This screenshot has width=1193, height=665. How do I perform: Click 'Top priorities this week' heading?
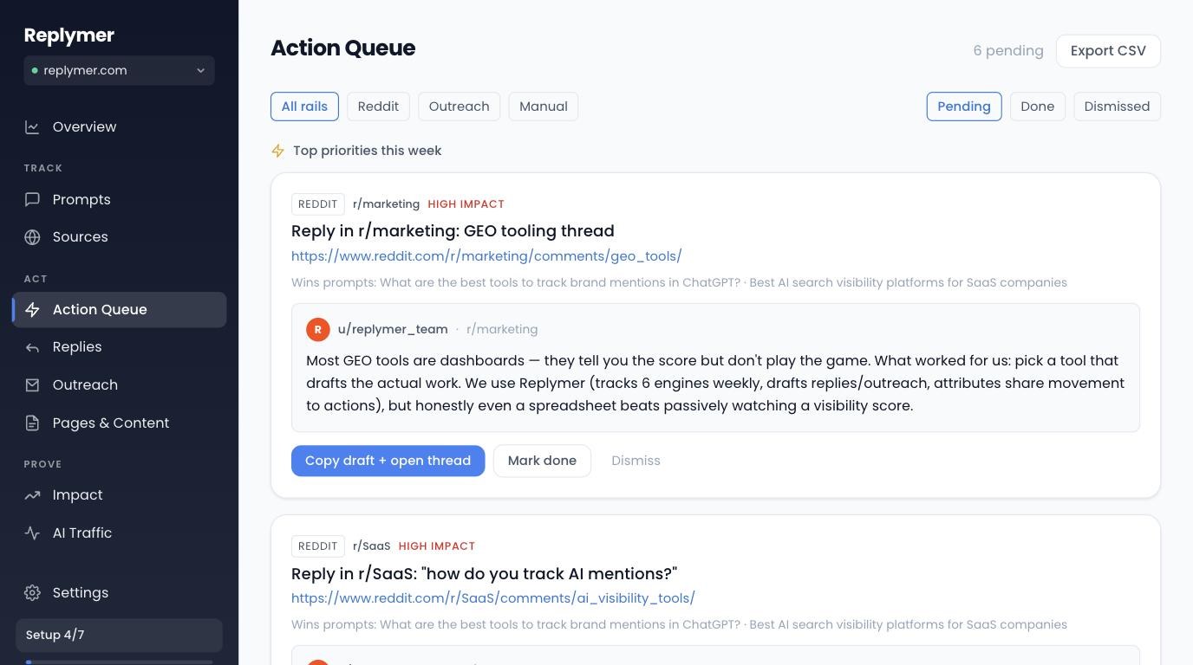pos(367,151)
